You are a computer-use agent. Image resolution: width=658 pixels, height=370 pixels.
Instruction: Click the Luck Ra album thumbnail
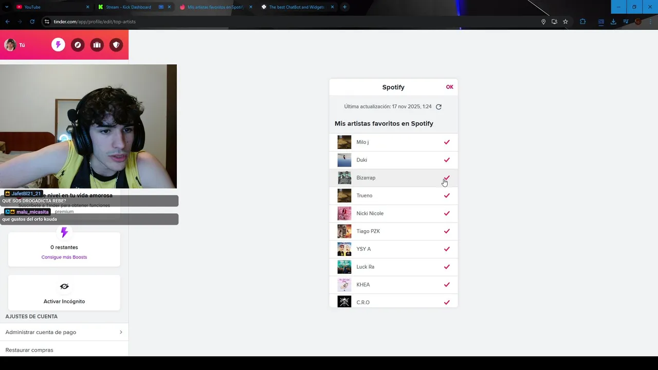point(344,267)
